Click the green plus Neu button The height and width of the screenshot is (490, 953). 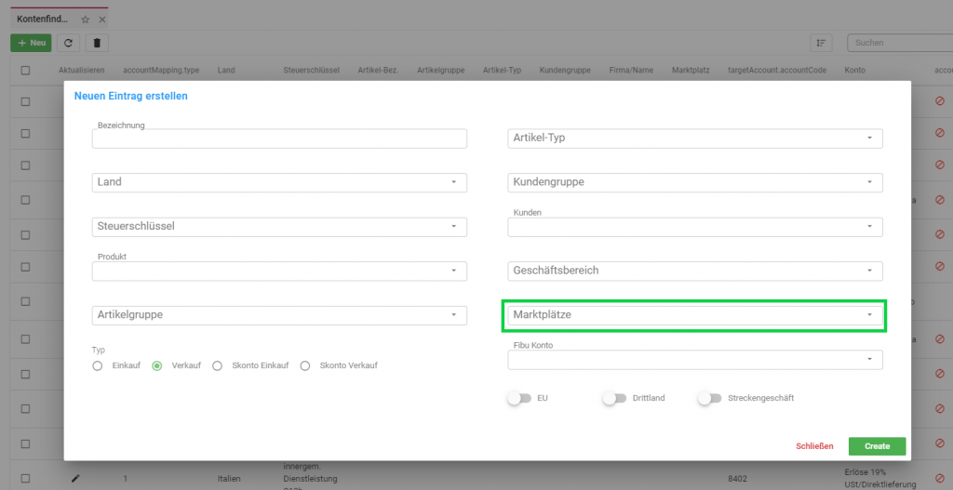click(31, 43)
